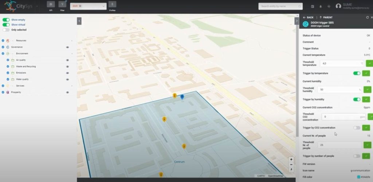Select the blue map marker pin
373x182 pixels.
pos(182,97)
